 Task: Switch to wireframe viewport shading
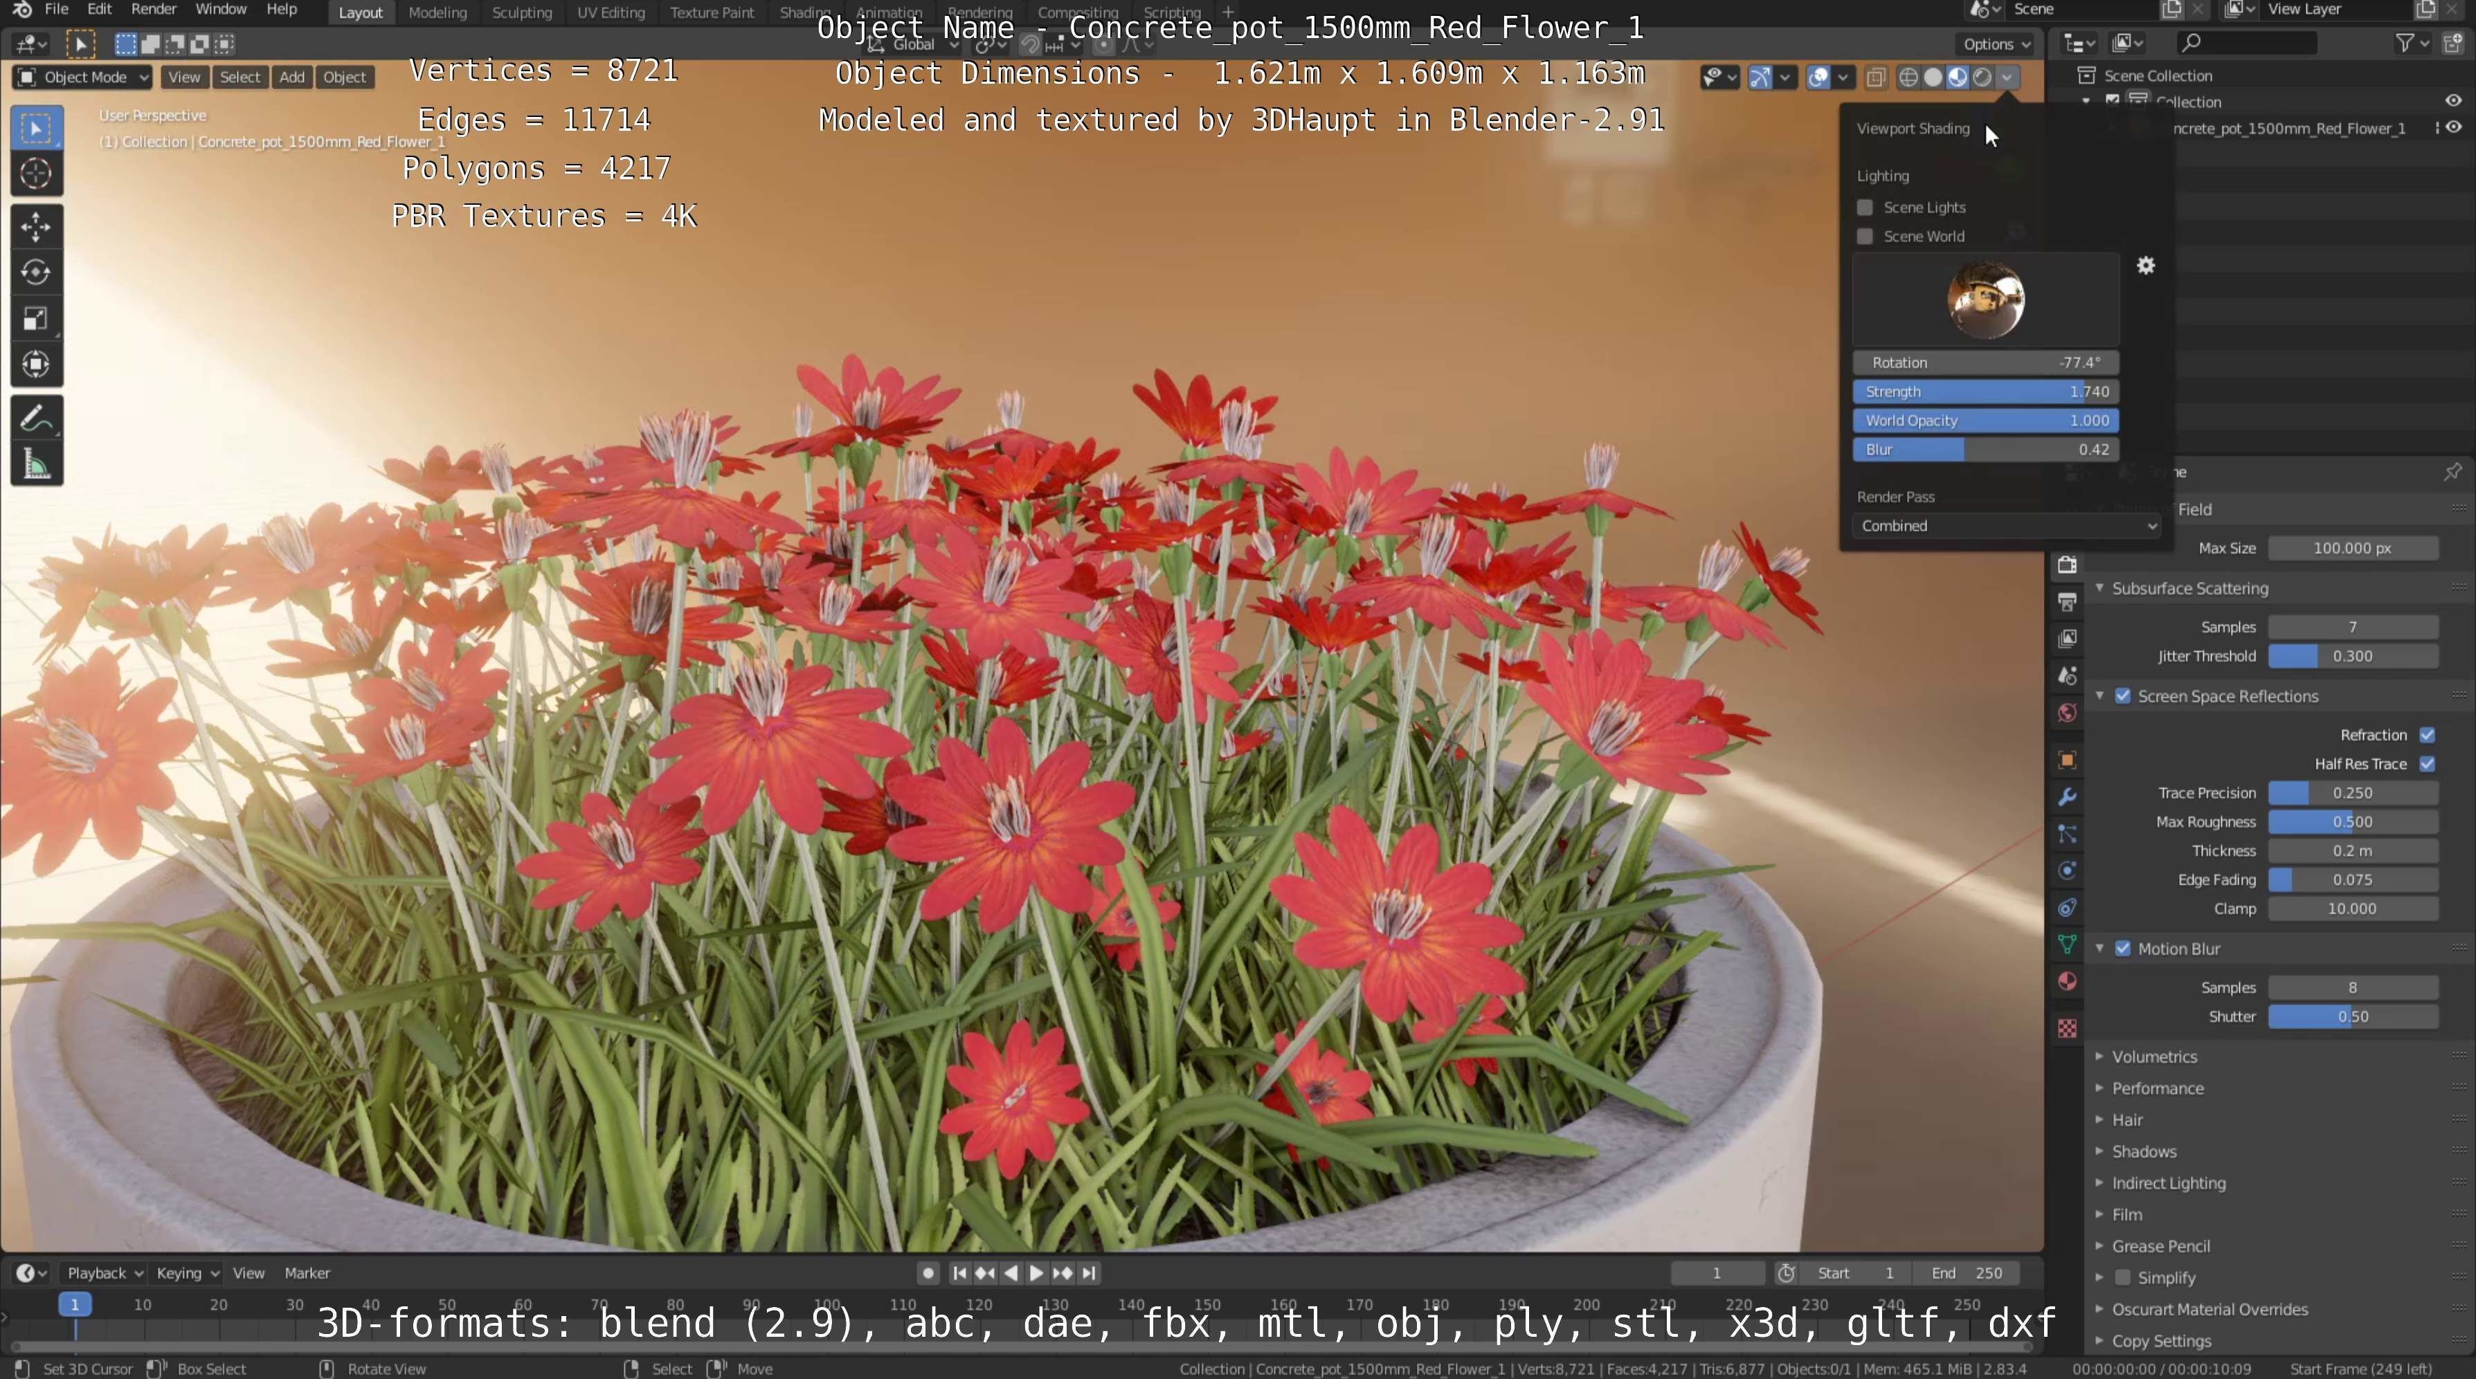tap(1909, 77)
